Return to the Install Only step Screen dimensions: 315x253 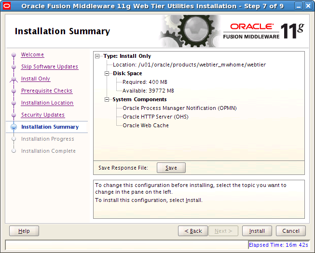click(x=36, y=79)
